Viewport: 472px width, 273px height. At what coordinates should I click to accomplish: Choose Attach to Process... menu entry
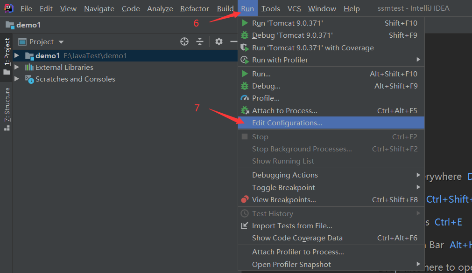pos(331,110)
